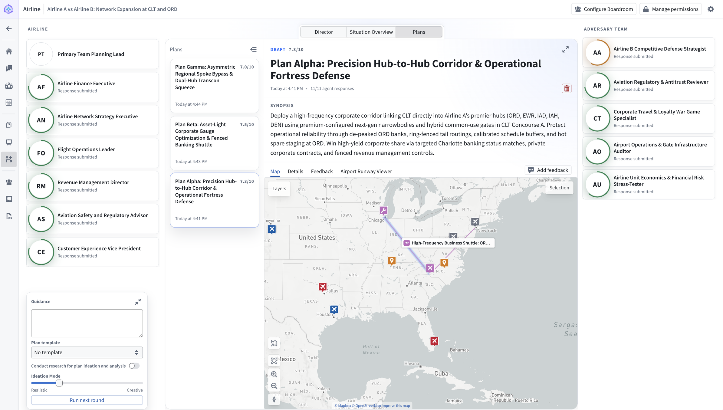Open the Airport Runway Viewer tab
The width and height of the screenshot is (723, 410).
pos(366,171)
